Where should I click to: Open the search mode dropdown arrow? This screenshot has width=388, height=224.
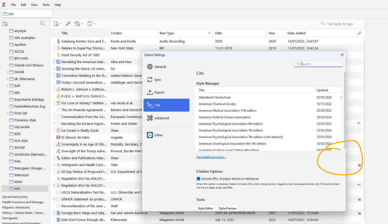pyautogui.click(x=327, y=24)
